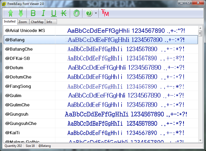The image size is (206, 151).
Task: Click the green down arrow icon
Action: 21,13
